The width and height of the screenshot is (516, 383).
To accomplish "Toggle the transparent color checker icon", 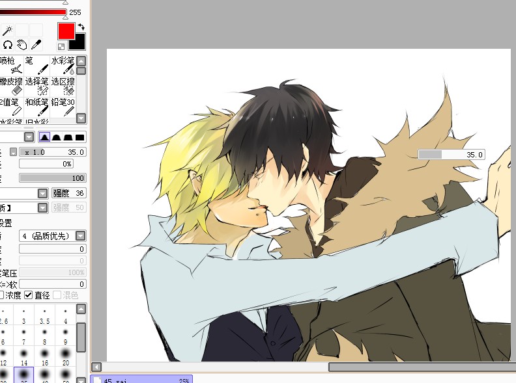I will [61, 47].
